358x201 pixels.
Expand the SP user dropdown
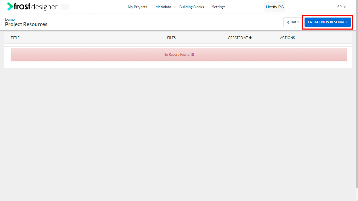[341, 7]
